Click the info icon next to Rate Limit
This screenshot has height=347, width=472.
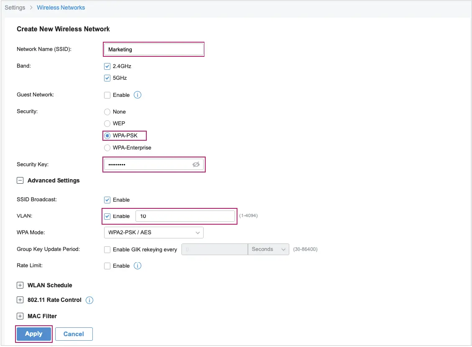[x=137, y=266]
